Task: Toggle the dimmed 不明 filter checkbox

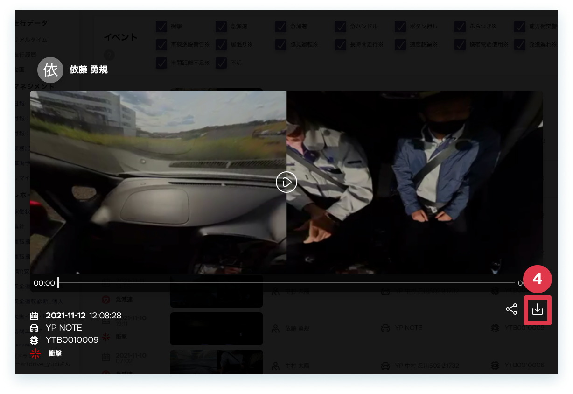Action: coord(221,63)
